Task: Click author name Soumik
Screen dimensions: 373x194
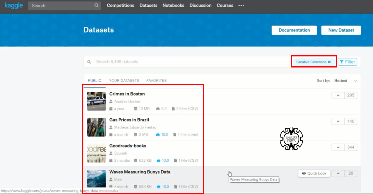Action: pos(120,153)
